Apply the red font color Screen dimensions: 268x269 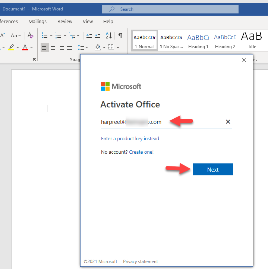click(x=25, y=47)
